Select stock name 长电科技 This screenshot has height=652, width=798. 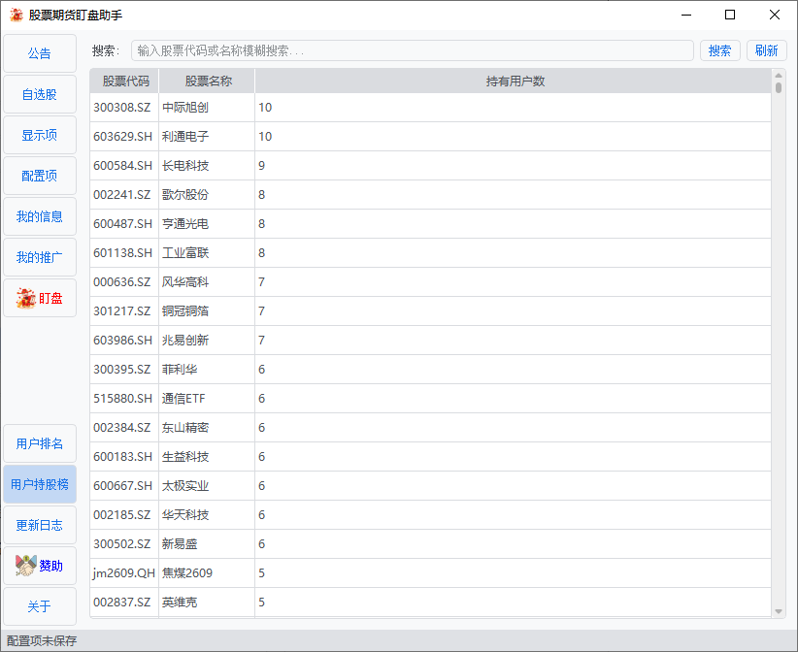[185, 165]
